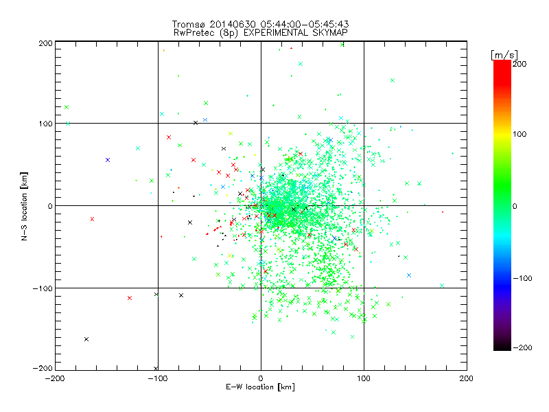Click the x-axis tick label '0'
Image resolution: width=549 pixels, height=412 pixels.
point(261,378)
